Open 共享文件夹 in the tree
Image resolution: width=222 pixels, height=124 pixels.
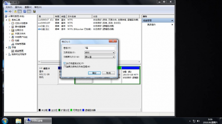20,33
